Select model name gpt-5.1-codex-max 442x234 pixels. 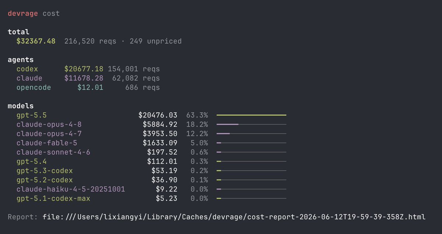[53, 198]
